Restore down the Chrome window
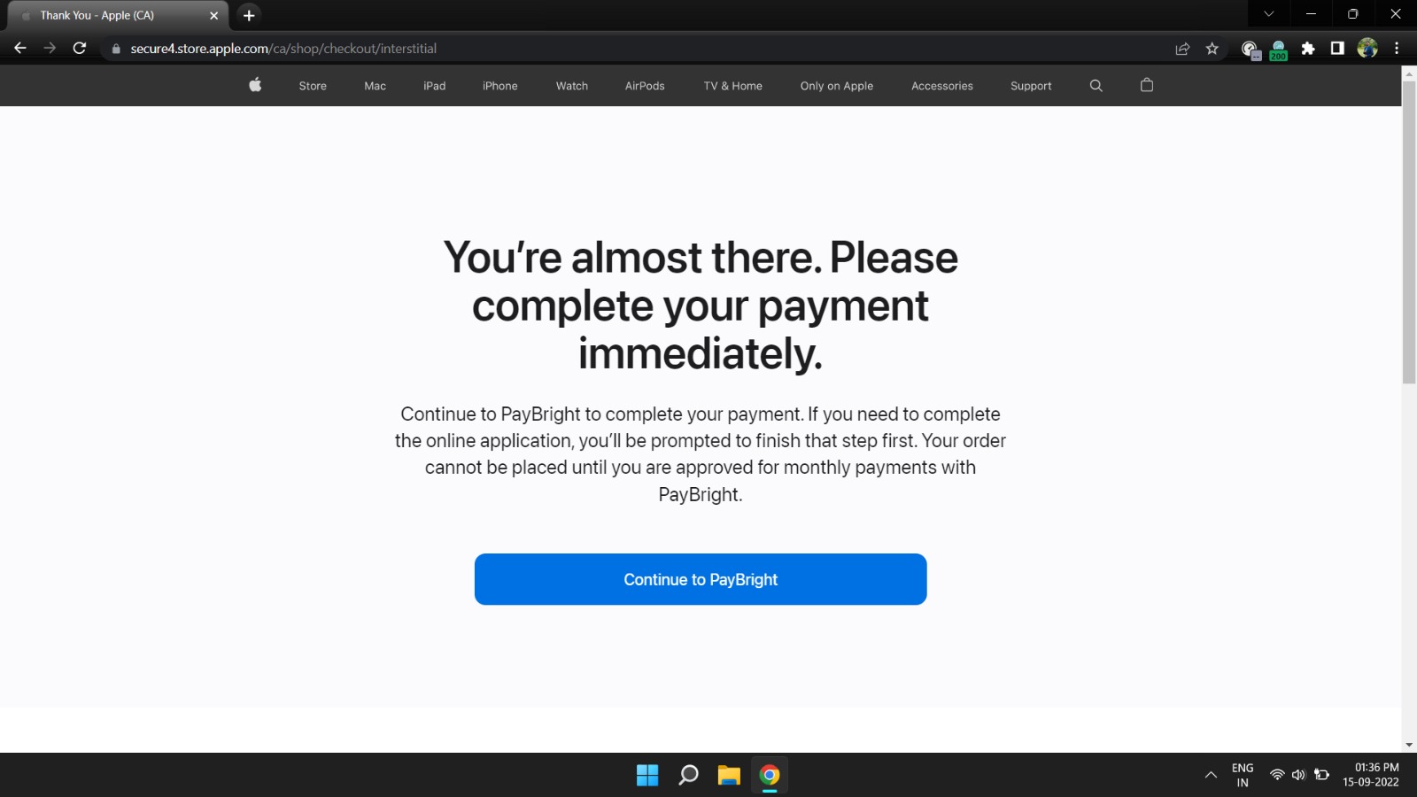1417x797 pixels. pos(1352,13)
